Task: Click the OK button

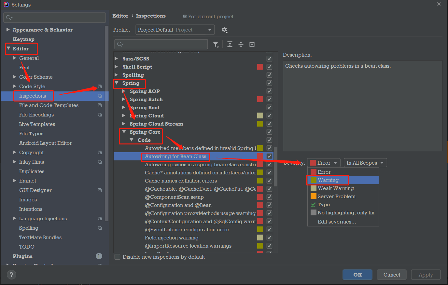Action: 357,275
